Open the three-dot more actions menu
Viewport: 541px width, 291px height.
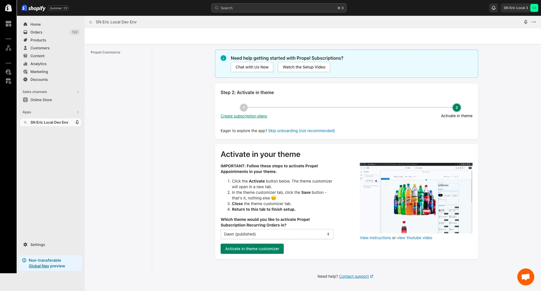pos(534,22)
